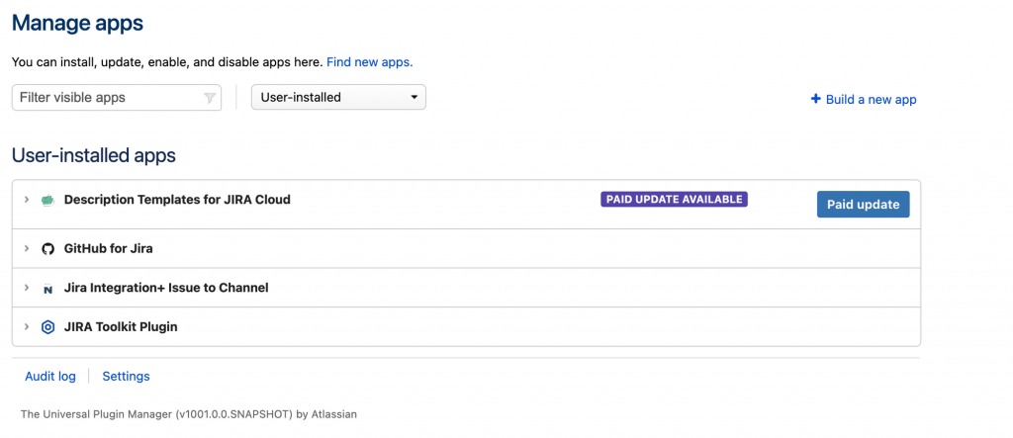The height and width of the screenshot is (438, 1013).
Task: Open the User-installed dropdown
Action: click(338, 97)
